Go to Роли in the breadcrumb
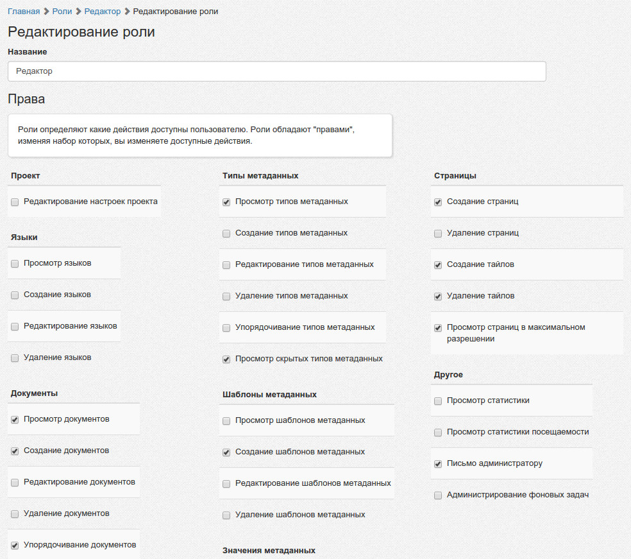This screenshot has height=559, width=631. [x=62, y=12]
